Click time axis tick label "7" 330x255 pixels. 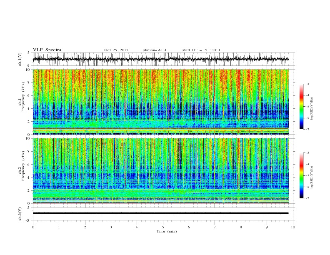(215, 227)
